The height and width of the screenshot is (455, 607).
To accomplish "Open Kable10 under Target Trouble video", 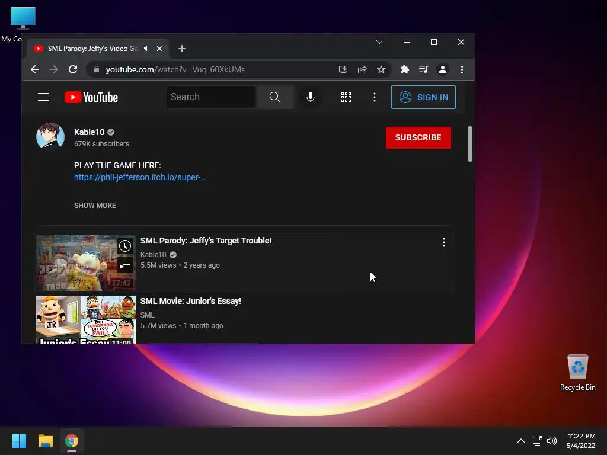I will pyautogui.click(x=154, y=255).
